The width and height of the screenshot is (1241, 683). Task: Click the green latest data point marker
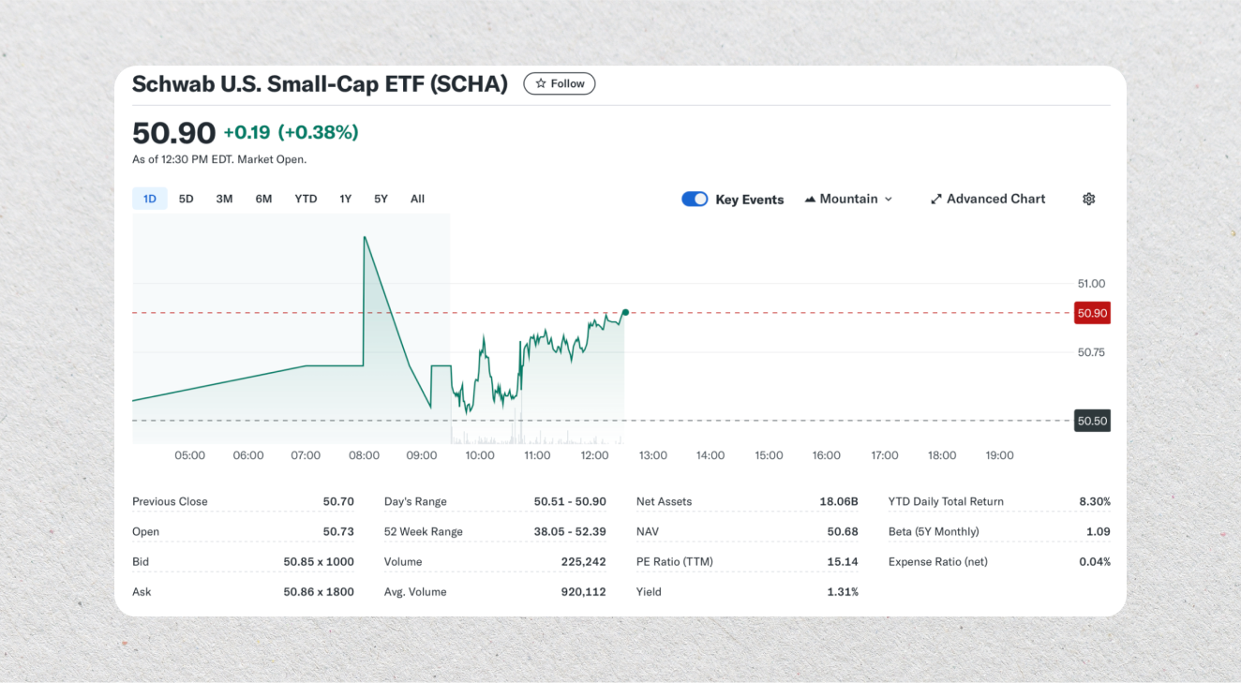624,311
